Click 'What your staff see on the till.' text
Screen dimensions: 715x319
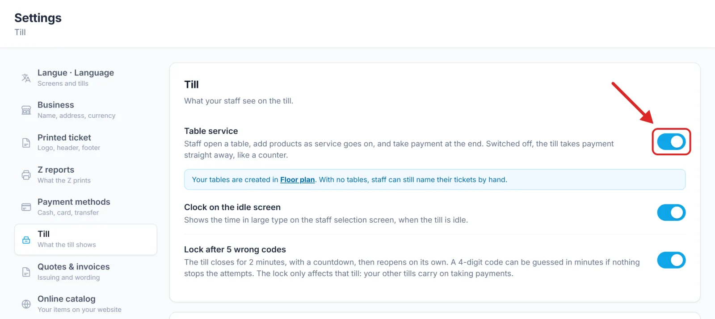pos(239,101)
